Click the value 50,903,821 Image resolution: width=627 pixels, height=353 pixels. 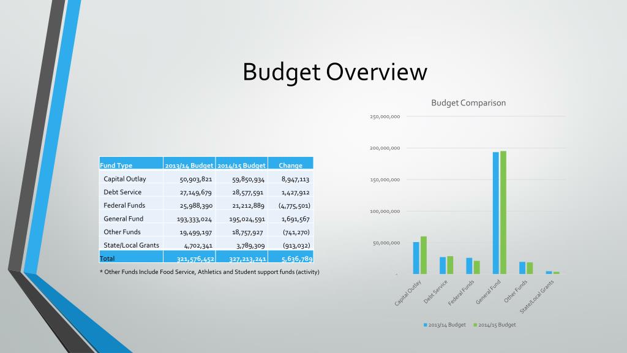point(196,180)
